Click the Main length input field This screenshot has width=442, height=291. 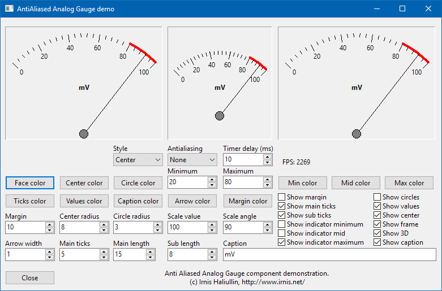[130, 254]
